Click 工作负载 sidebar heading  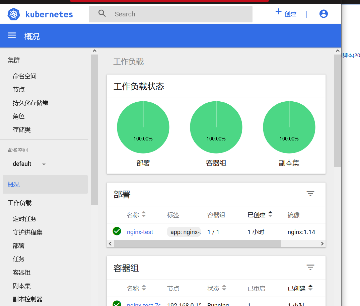pos(19,203)
